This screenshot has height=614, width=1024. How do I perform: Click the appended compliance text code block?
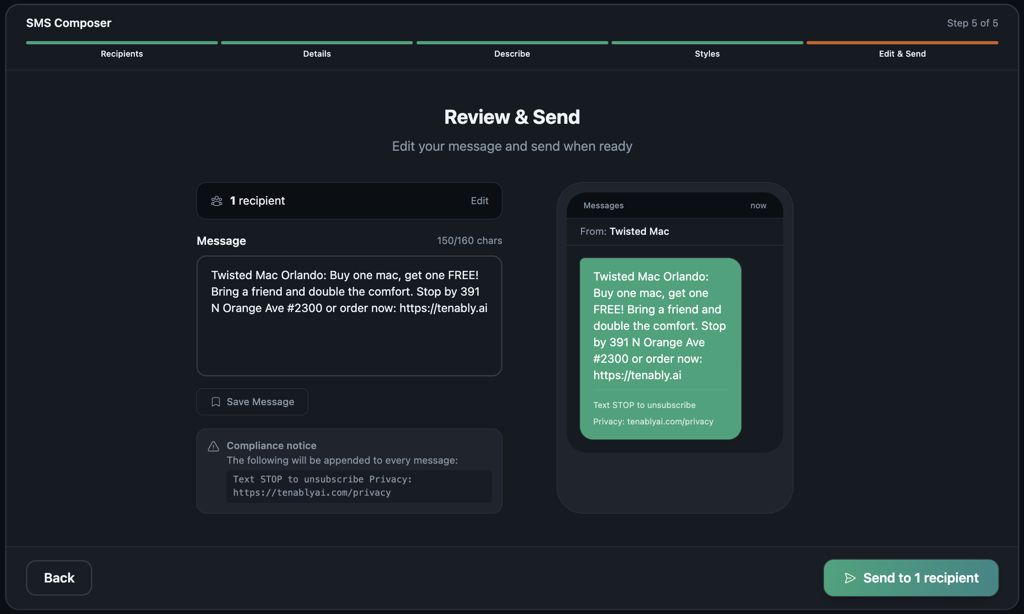359,486
